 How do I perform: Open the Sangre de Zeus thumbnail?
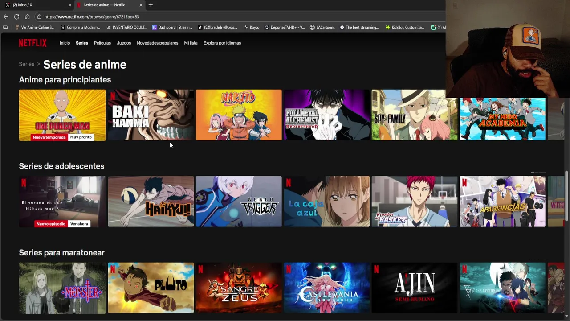click(x=239, y=288)
